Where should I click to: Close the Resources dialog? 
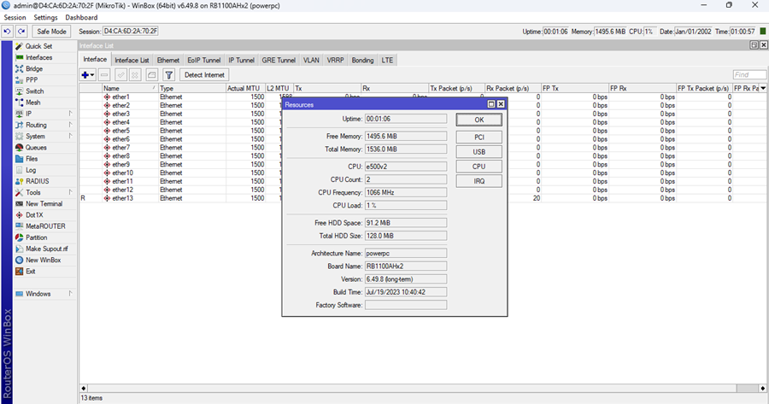click(x=501, y=104)
